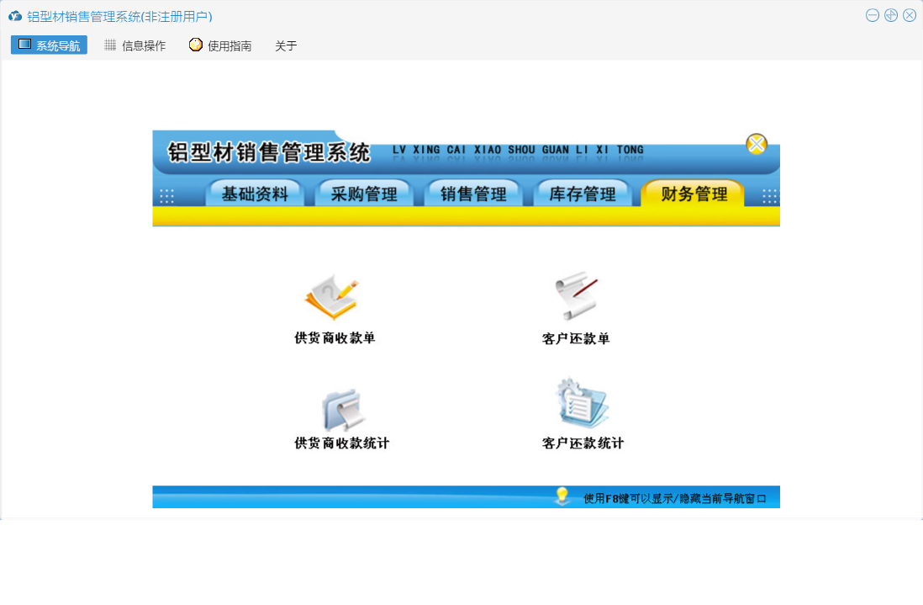Screen dimensions: 923x605
Task: Open the 客户还款统计 checklist icon
Action: (582, 403)
